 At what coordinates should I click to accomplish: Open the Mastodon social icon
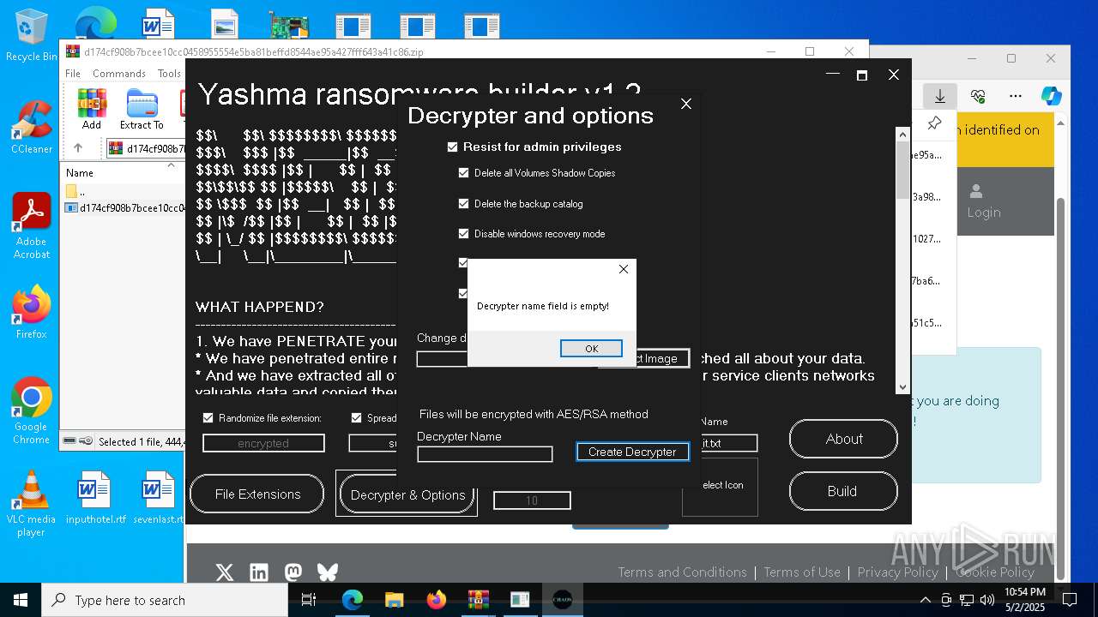point(293,572)
